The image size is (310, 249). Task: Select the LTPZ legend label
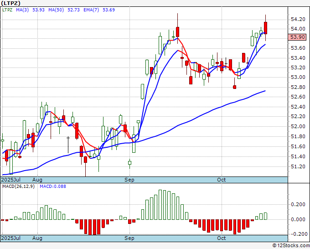point(7,10)
